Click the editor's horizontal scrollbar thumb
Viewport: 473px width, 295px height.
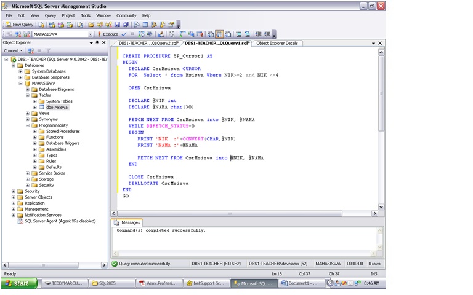(230, 213)
